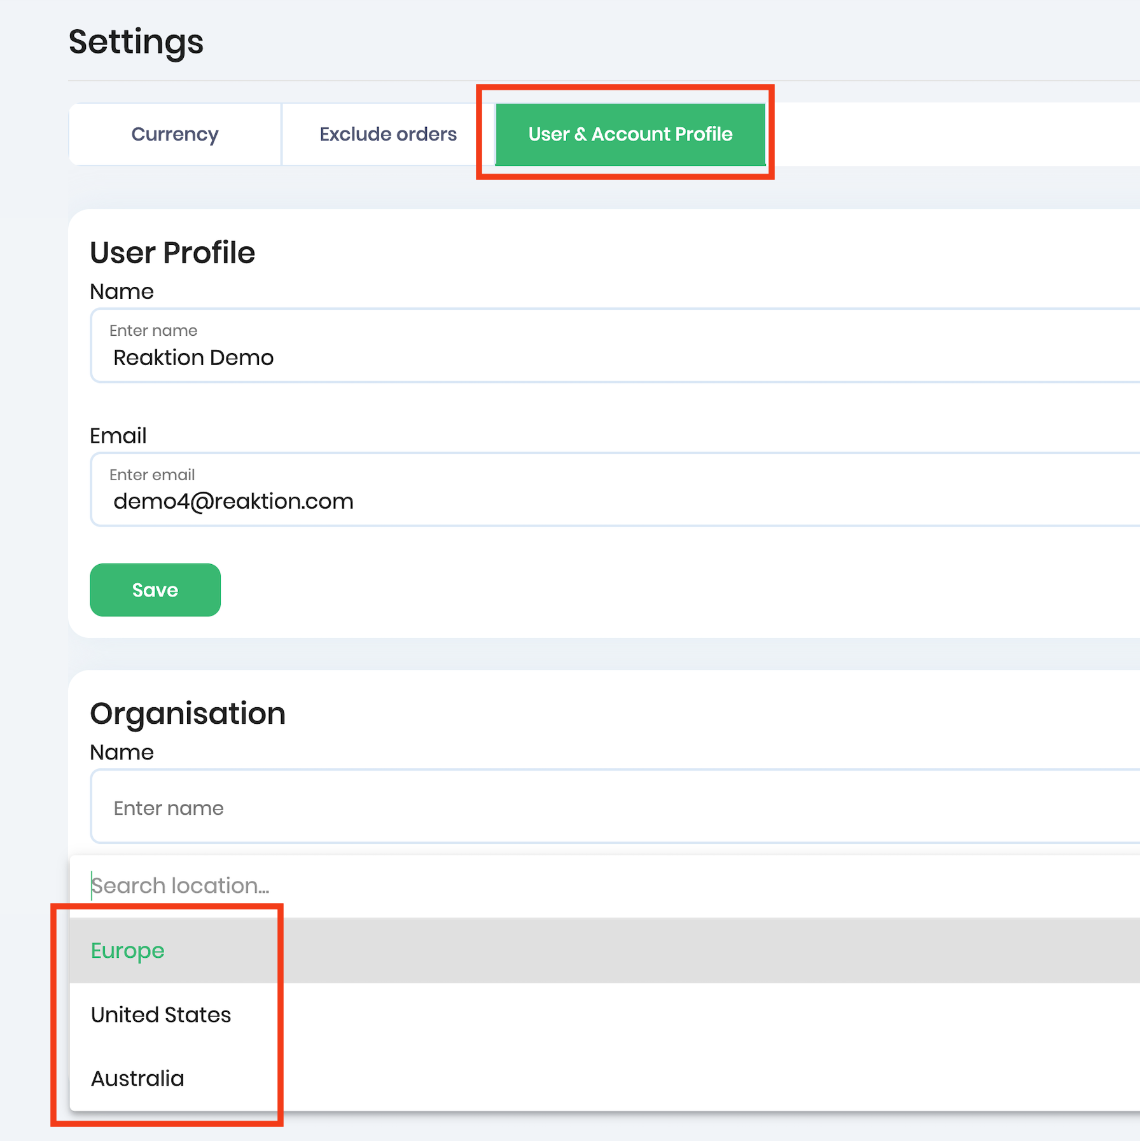Select United States in the location list

click(161, 1014)
